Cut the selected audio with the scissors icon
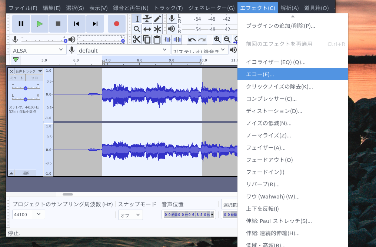 click(137, 39)
